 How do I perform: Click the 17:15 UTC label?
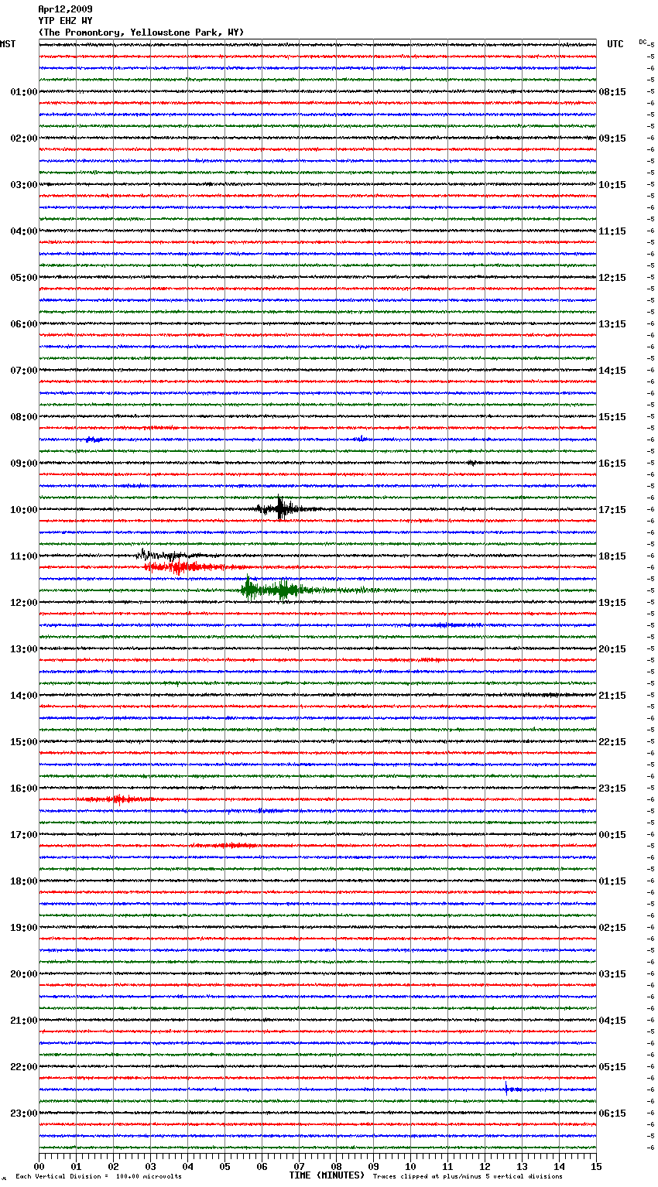tap(612, 510)
